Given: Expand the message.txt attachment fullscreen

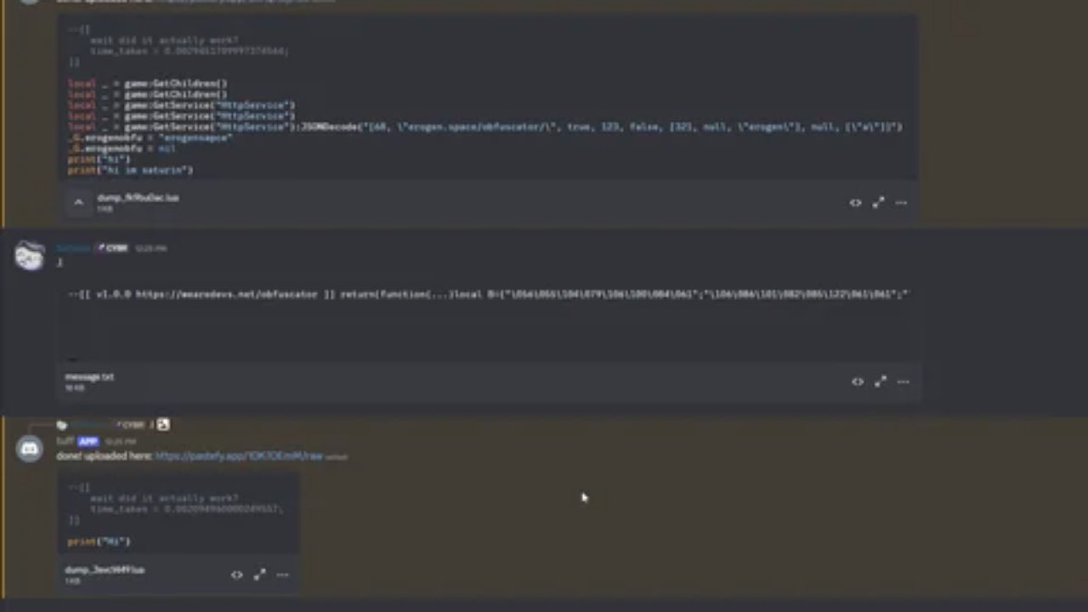Looking at the screenshot, I should pos(880,382).
